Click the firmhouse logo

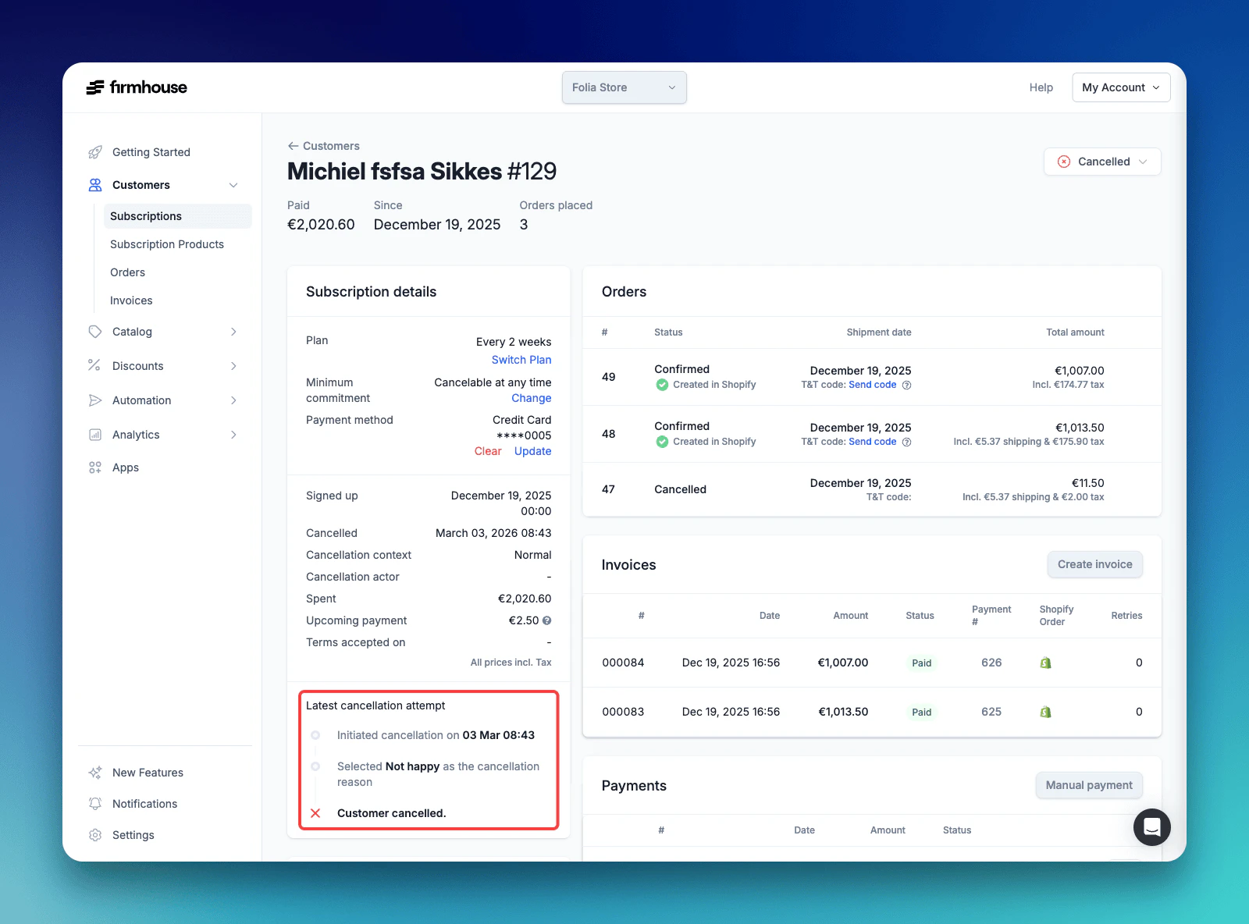[x=137, y=87]
